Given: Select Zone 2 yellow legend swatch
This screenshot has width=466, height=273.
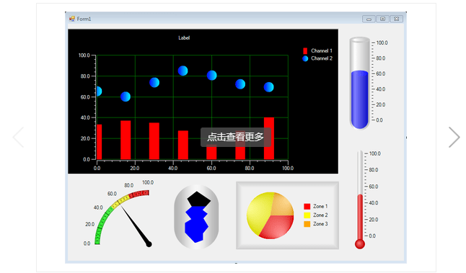Looking at the screenshot, I should point(307,215).
